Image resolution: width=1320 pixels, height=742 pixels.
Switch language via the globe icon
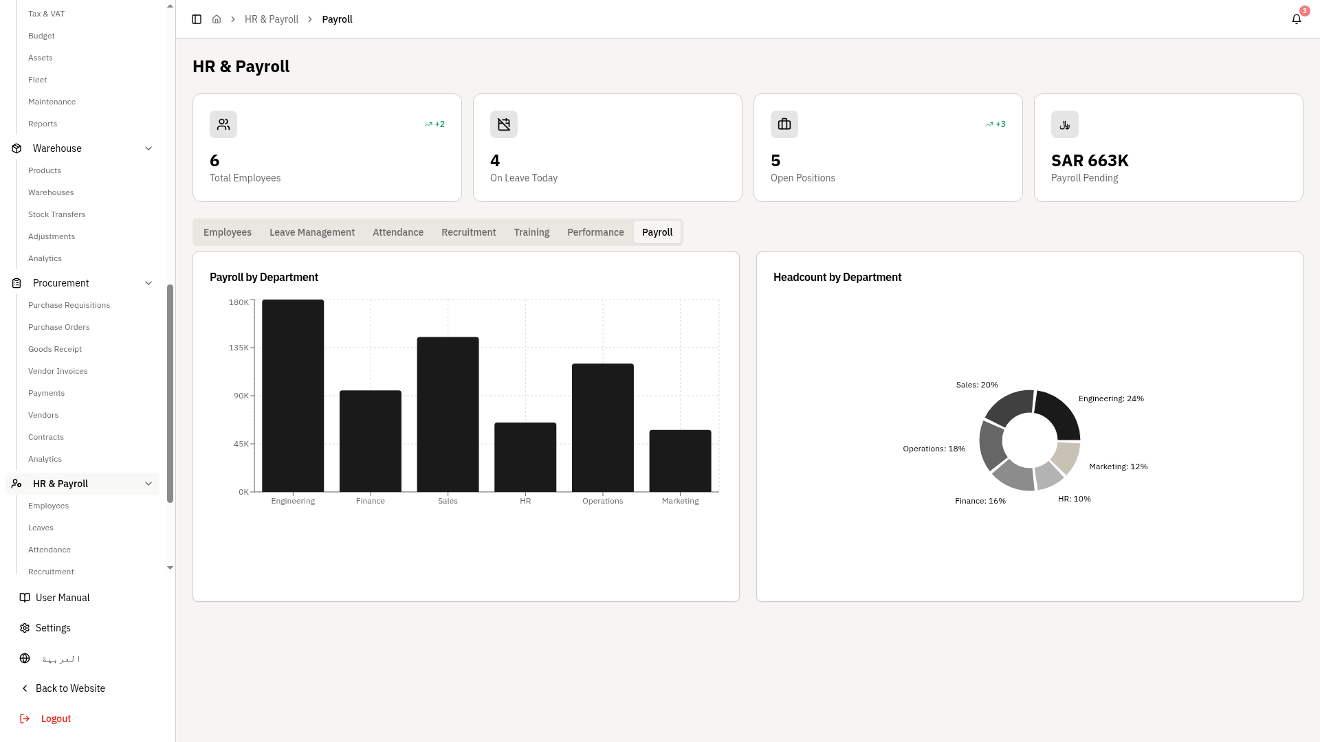click(x=25, y=658)
